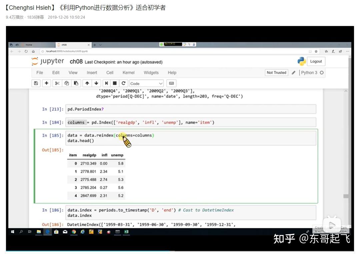Refresh the browser page
This screenshot has width=360, height=254.
point(26,51)
